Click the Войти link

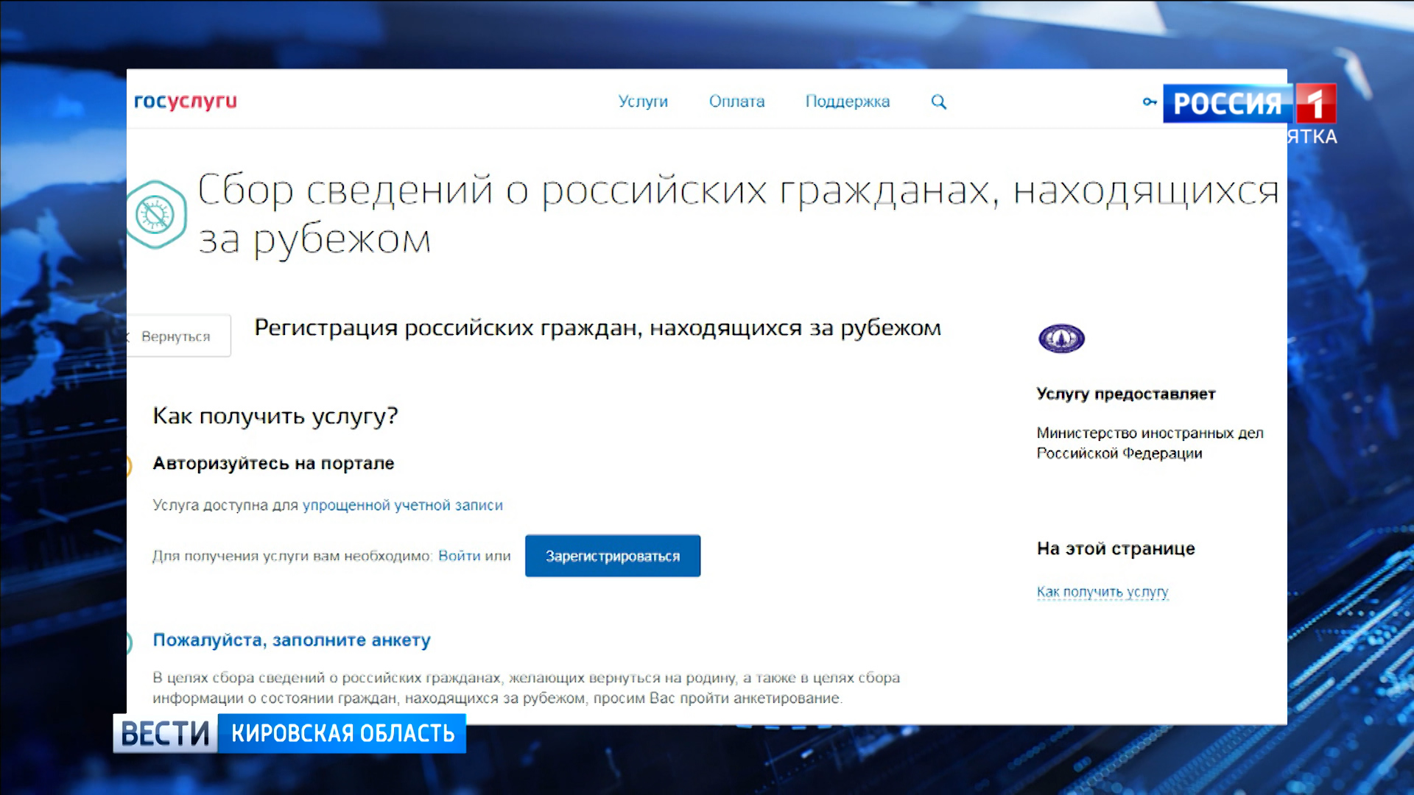click(x=459, y=556)
